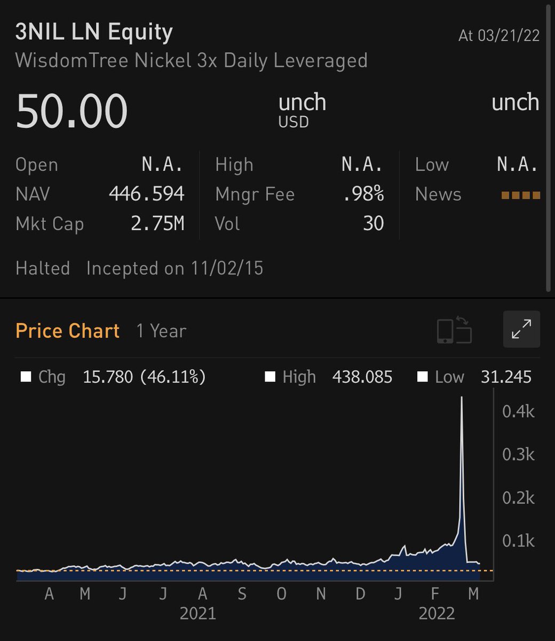
Task: Select the Vol value 30
Action: coord(374,223)
